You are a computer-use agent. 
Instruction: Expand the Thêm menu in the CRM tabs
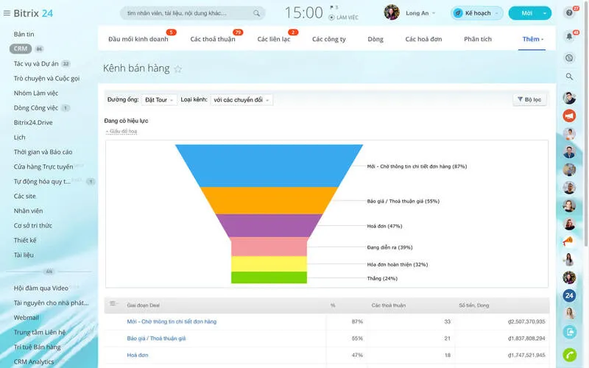pos(531,39)
